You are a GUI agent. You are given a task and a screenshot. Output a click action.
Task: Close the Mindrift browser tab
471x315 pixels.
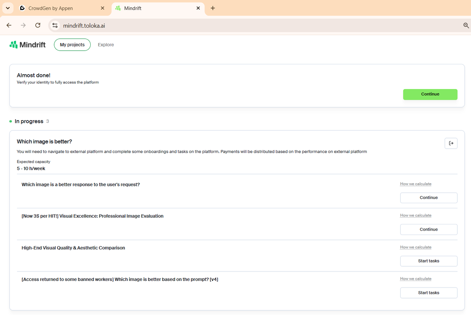pyautogui.click(x=198, y=8)
